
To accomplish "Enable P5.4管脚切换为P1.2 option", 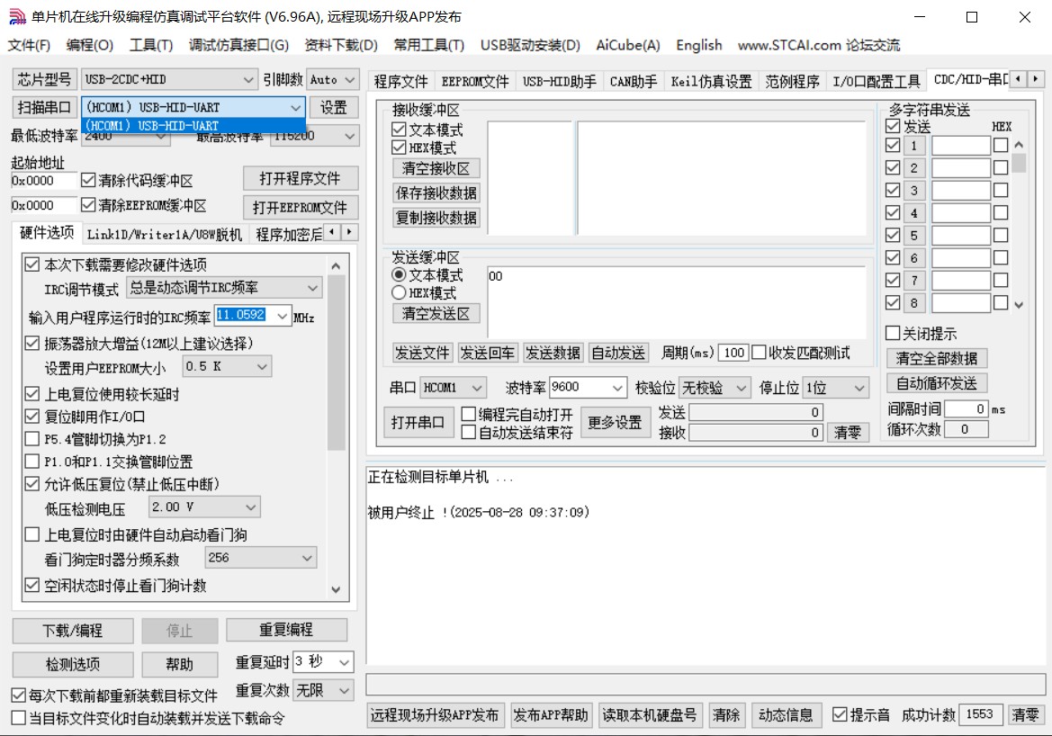I will (31, 439).
